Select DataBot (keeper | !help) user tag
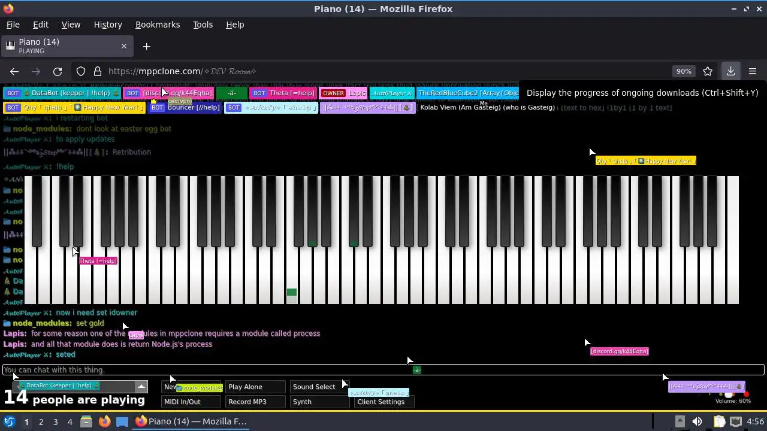This screenshot has width=767, height=431. point(62,93)
